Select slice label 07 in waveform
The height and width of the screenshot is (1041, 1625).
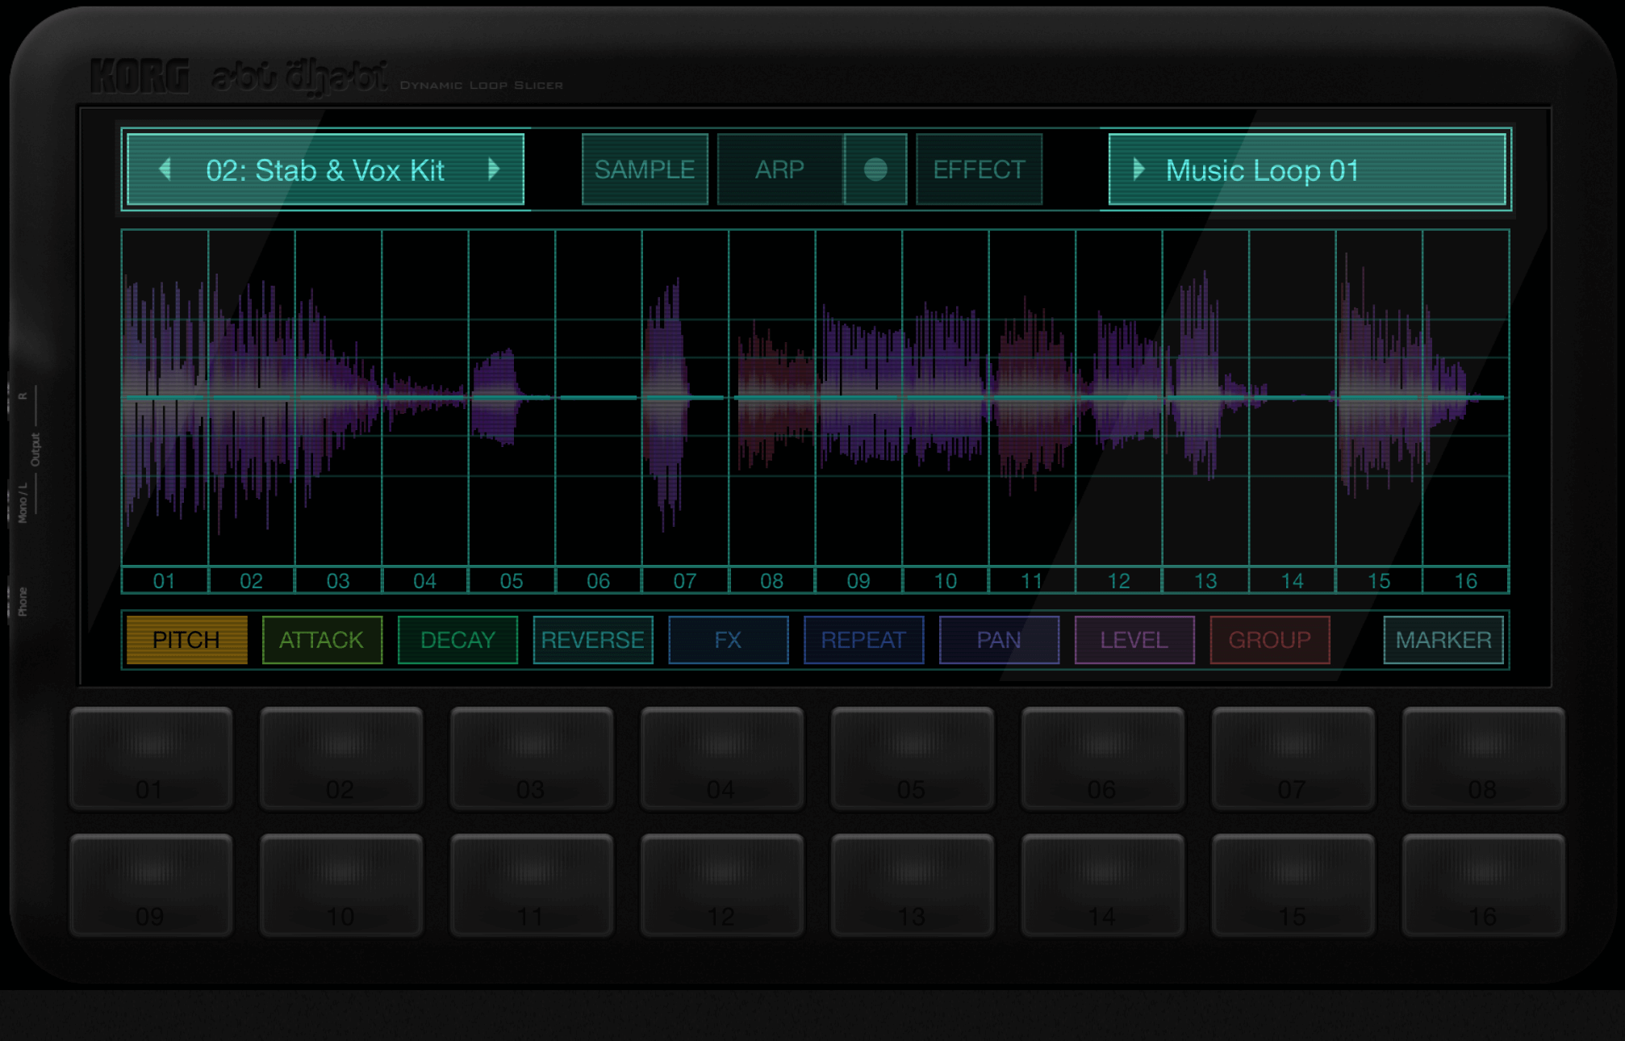coord(685,581)
